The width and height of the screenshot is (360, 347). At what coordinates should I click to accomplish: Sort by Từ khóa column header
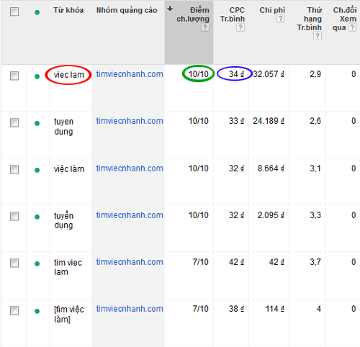(68, 10)
